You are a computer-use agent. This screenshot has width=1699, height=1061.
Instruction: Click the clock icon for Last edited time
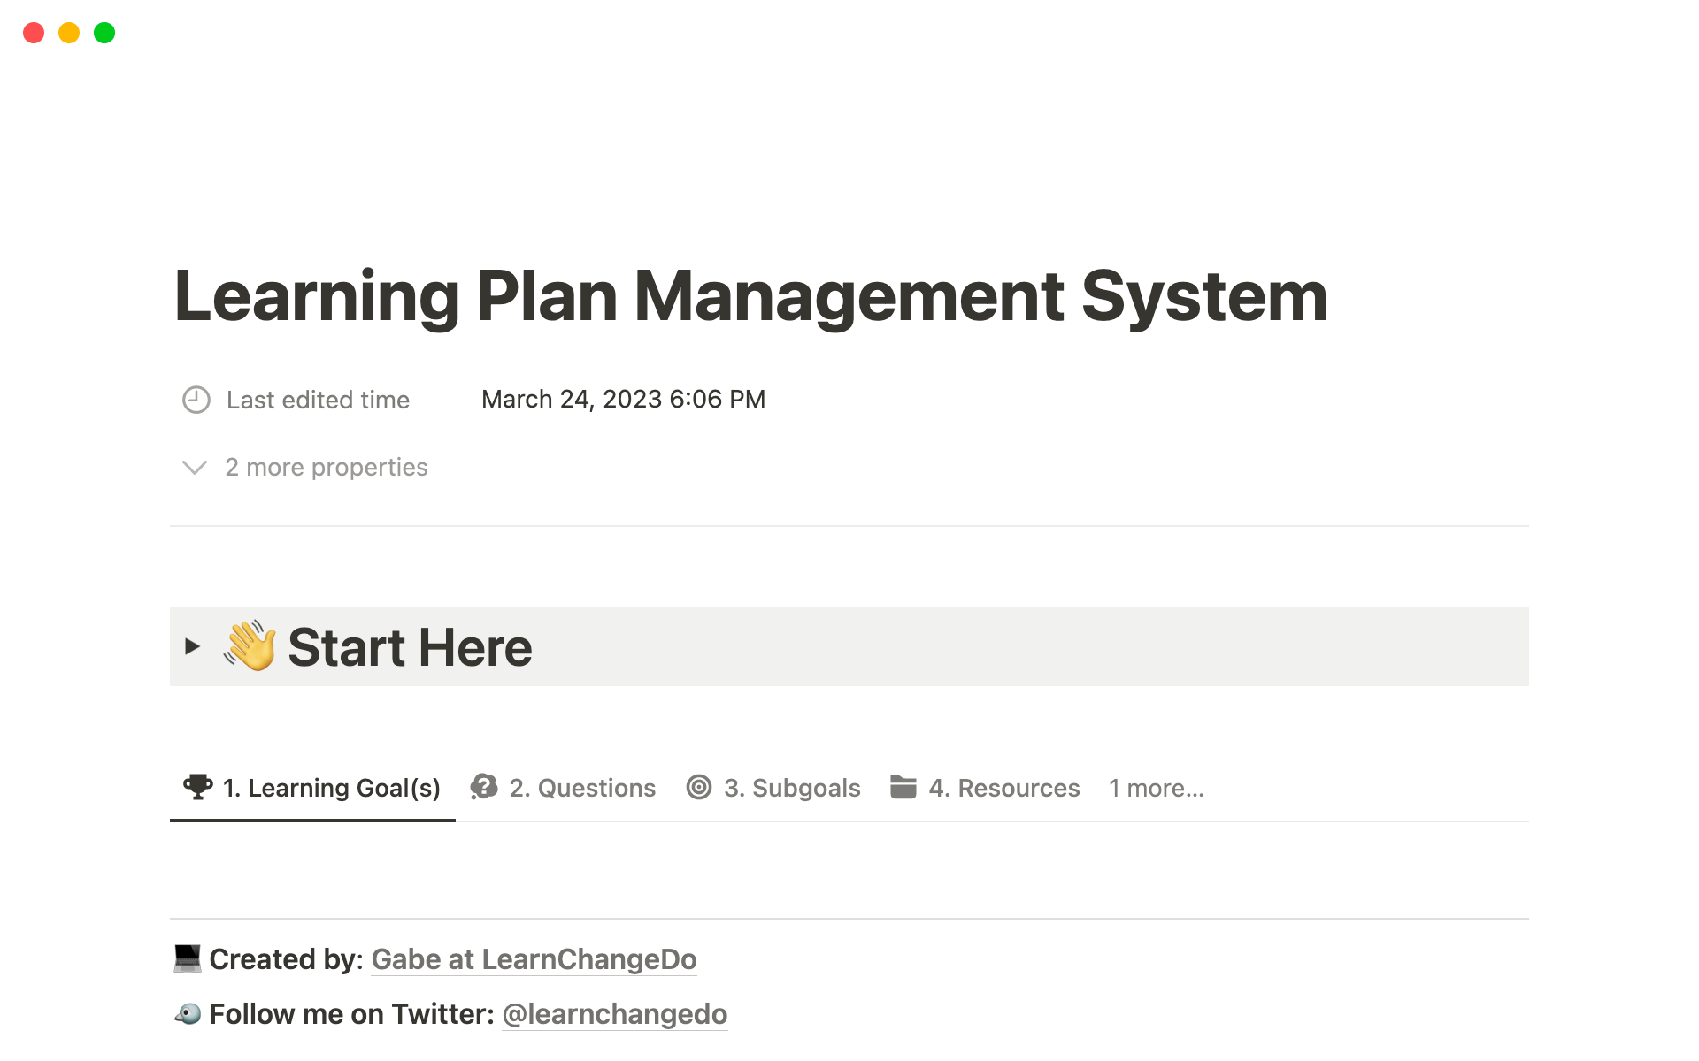pos(196,400)
